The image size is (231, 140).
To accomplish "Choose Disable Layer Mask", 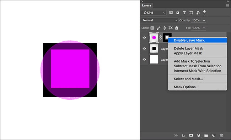I will pyautogui.click(x=197, y=40).
